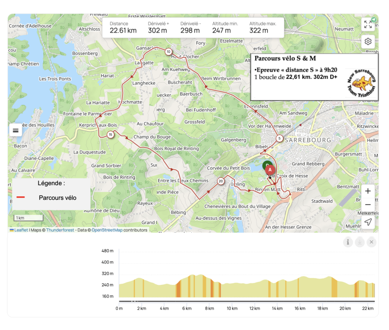Image resolution: width=389 pixels, height=330 pixels.
Task: Click the New Sarrebourg Team Triathlon logo
Action: coord(361,83)
